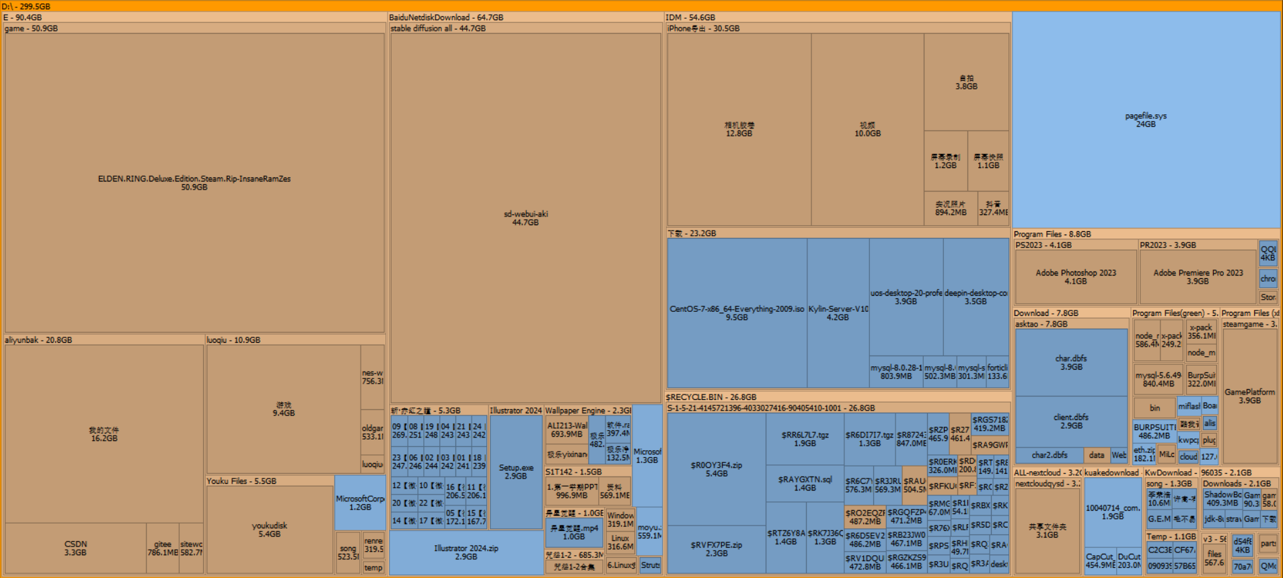Select the 我的文件 16.2GB block

pyautogui.click(x=104, y=434)
